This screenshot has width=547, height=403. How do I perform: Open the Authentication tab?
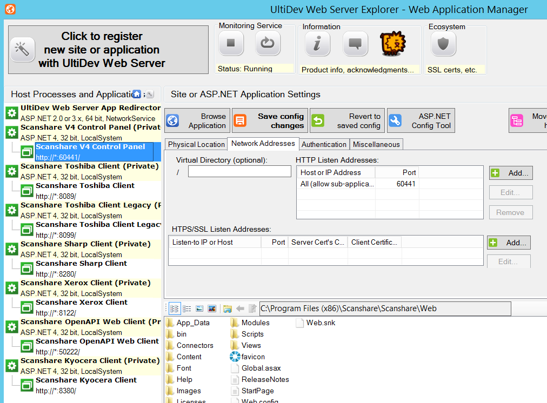[324, 144]
